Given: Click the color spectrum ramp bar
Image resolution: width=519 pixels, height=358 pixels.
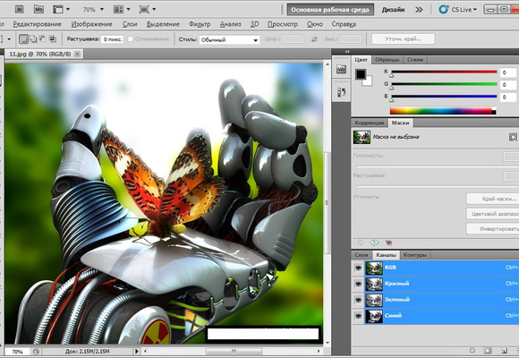Looking at the screenshot, I should coord(443,111).
